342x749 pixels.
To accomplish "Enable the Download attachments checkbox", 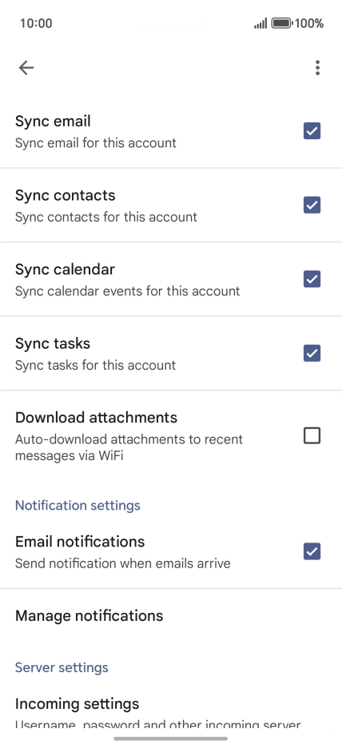I will (x=312, y=435).
